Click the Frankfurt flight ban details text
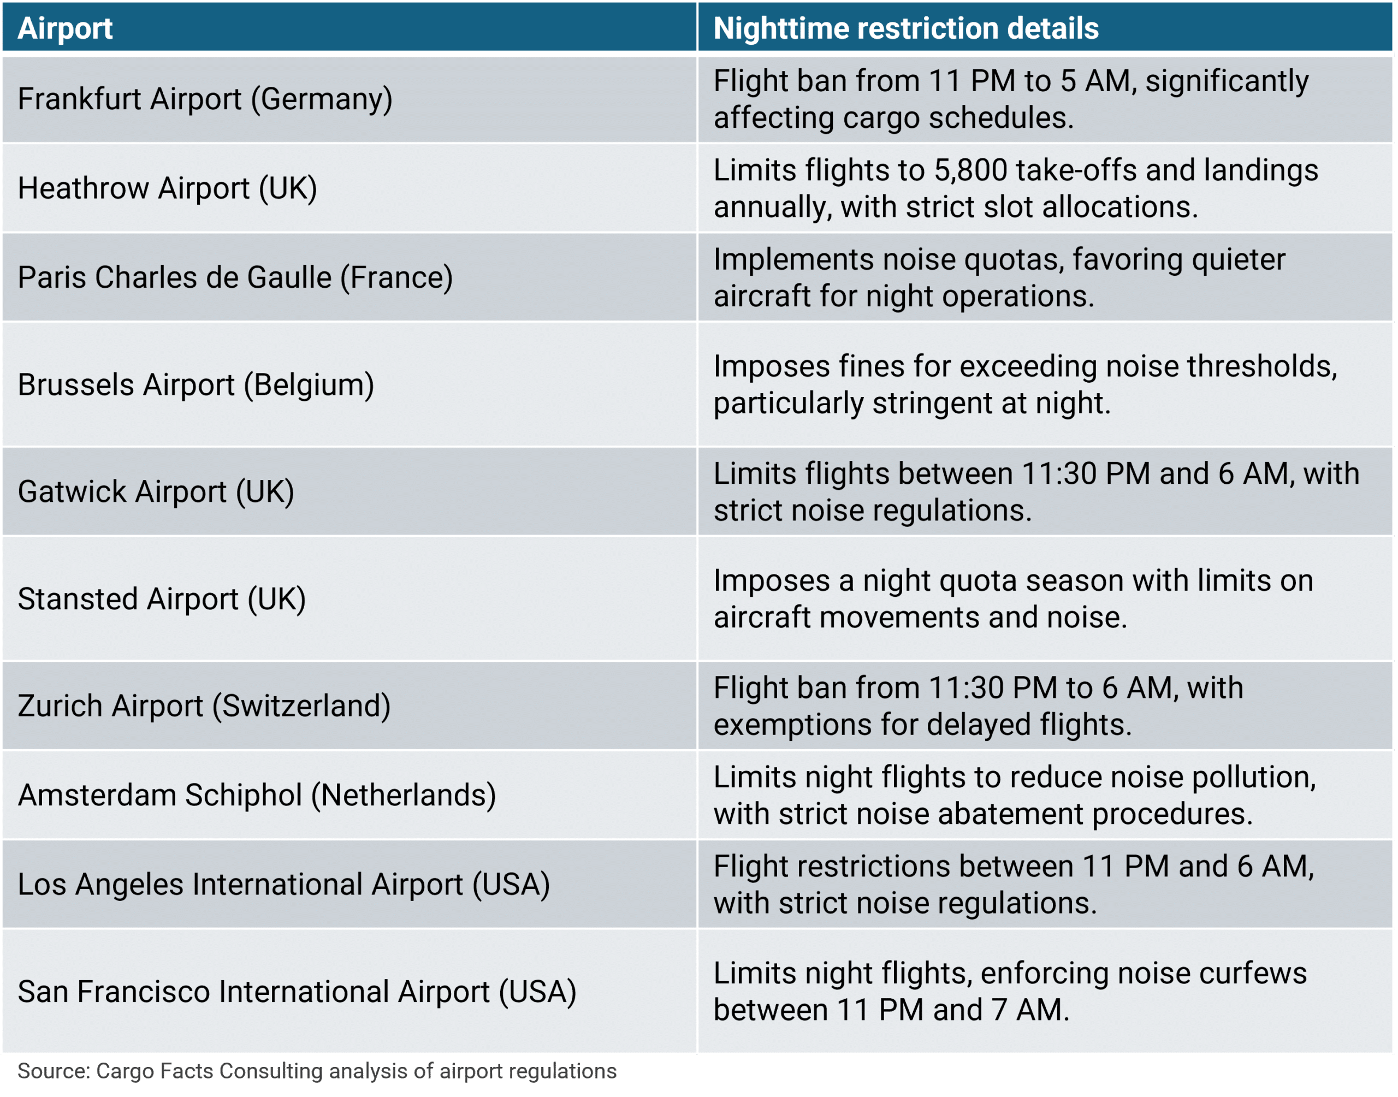This screenshot has width=1398, height=1097. pyautogui.click(x=1011, y=99)
